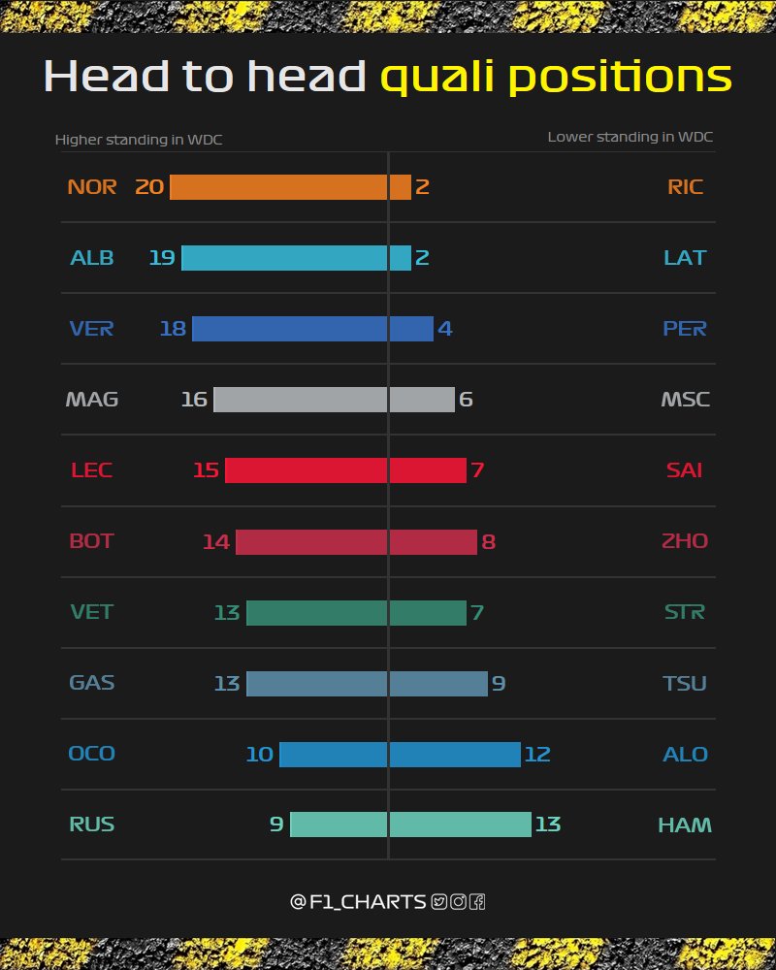This screenshot has width=776, height=970.
Task: Click the PER driver label
Action: pyautogui.click(x=685, y=329)
